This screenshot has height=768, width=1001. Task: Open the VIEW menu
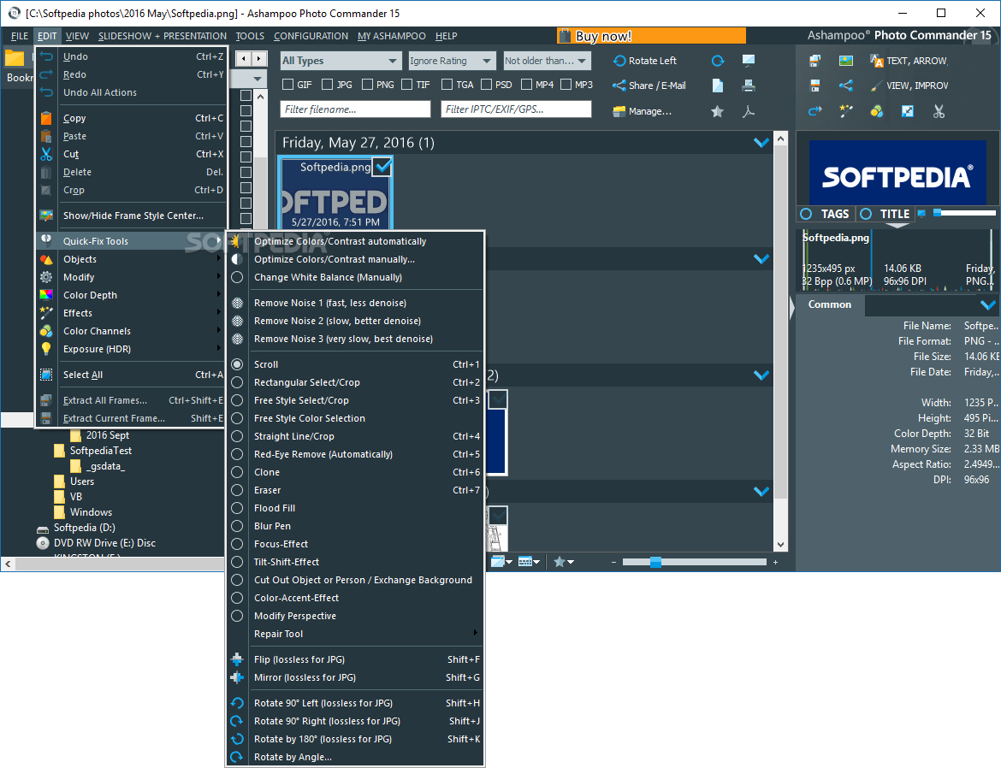point(77,36)
